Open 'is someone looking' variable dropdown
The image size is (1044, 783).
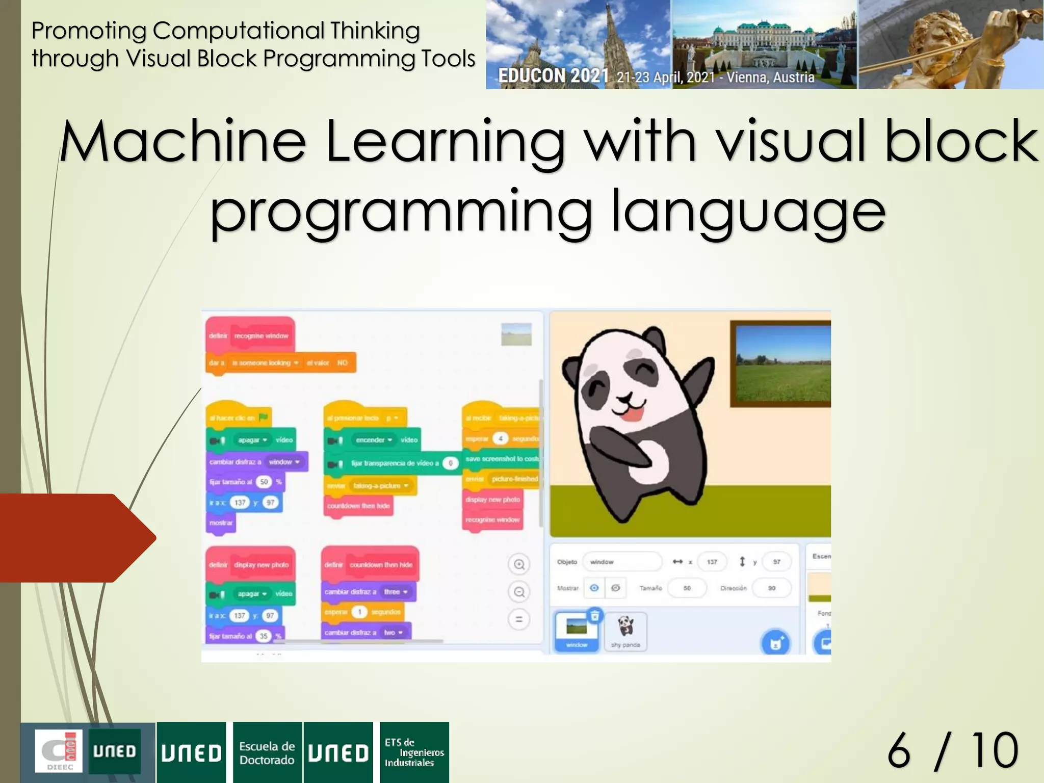coord(296,363)
